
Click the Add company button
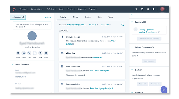149,61
